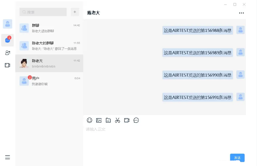Open the three-dot chat options menu
This screenshot has height=166, width=257.
click(x=241, y=13)
